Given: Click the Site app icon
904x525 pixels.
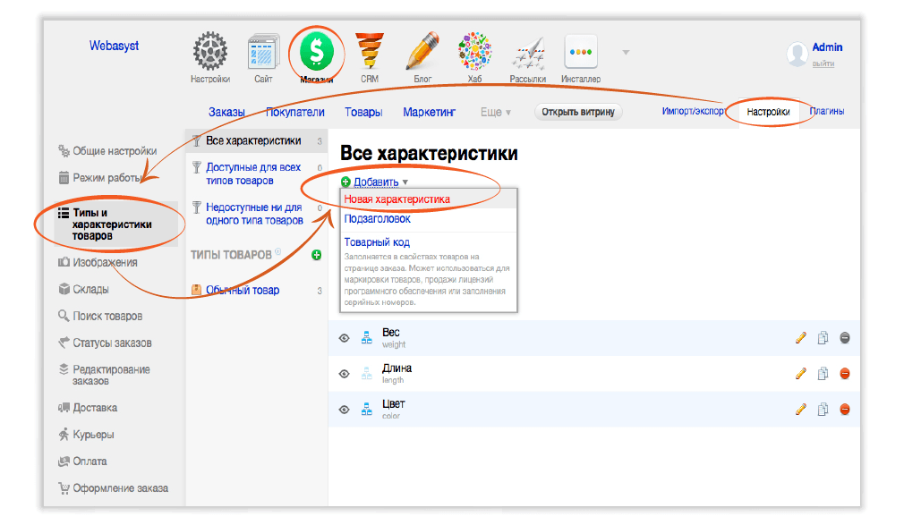Looking at the screenshot, I should click(263, 52).
